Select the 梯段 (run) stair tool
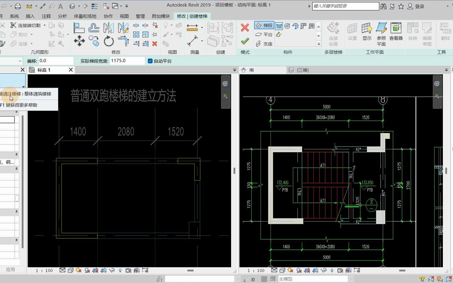Viewport: 453px width, 283px height. [264, 25]
